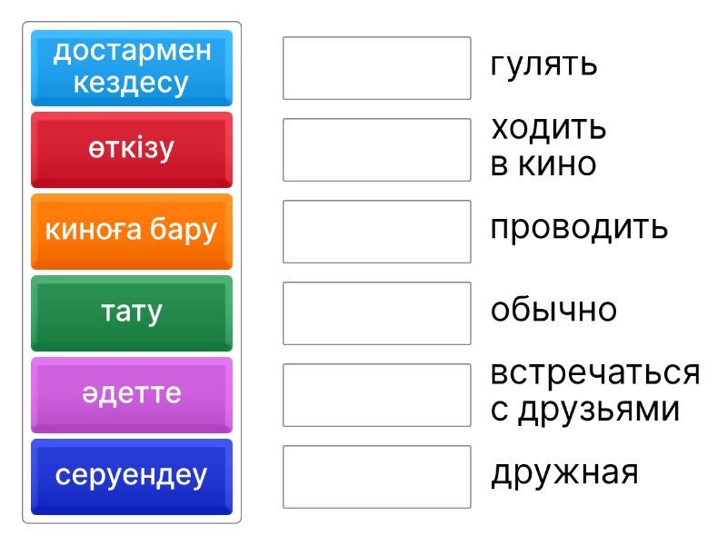727x545 pixels.
Task: Select the empty slot beside обычно
Action: (x=376, y=313)
